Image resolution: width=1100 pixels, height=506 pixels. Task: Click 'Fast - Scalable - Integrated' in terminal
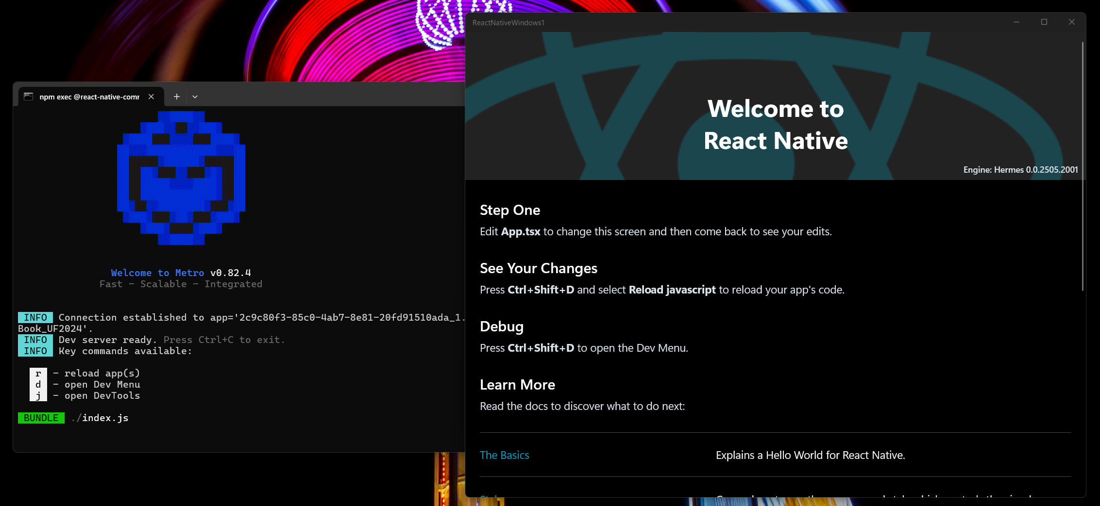click(x=181, y=284)
